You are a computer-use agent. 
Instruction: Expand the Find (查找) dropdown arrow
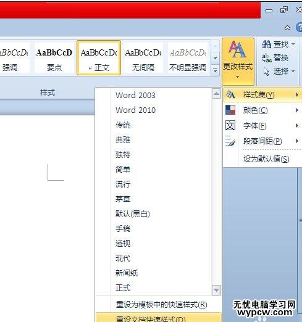pyautogui.click(x=293, y=44)
